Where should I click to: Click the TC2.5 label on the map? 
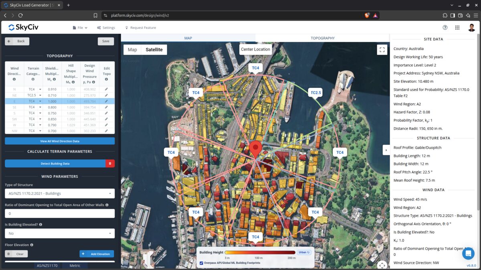pos(316,93)
